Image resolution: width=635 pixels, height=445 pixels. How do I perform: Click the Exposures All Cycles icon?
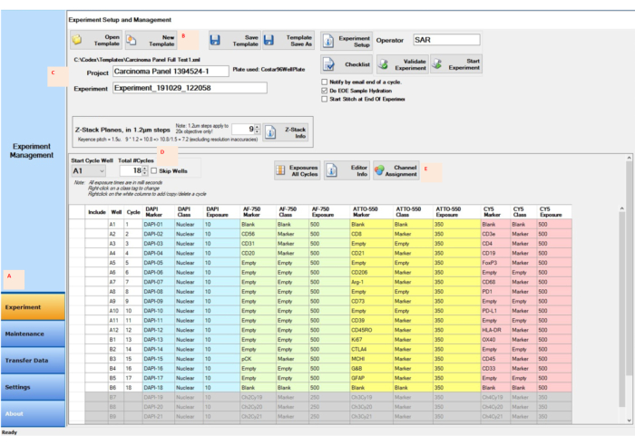[x=280, y=170]
